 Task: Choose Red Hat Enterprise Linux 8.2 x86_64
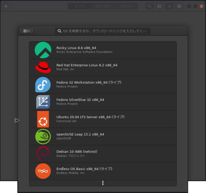[x=103, y=67]
